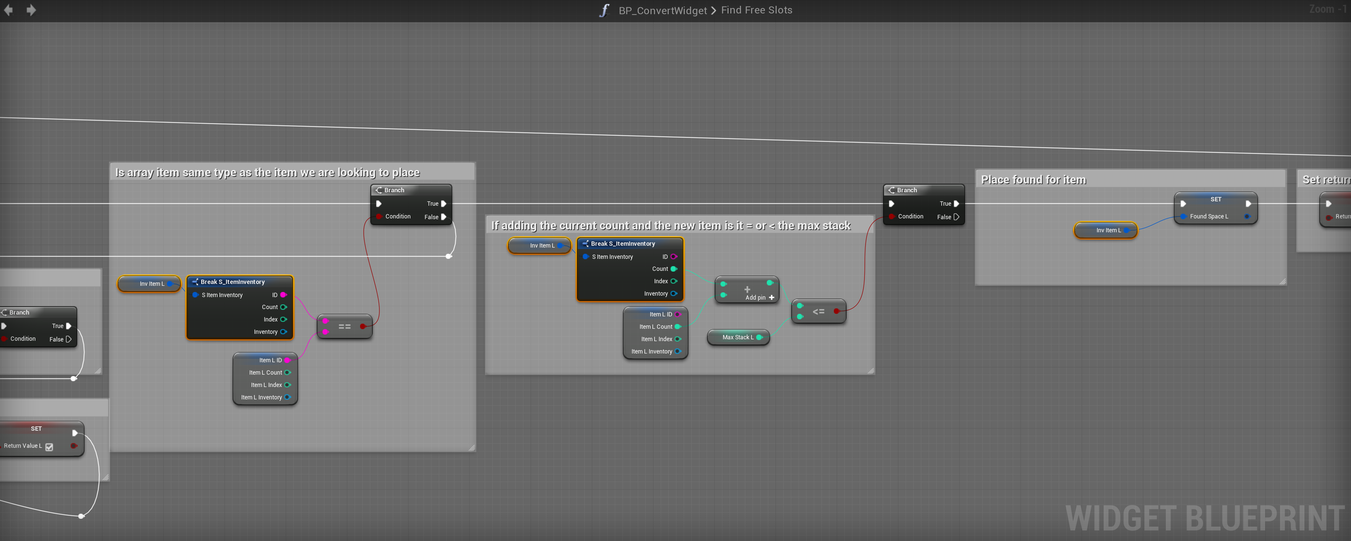Viewport: 1351px width, 541px height.
Task: Click the == equality comparison node
Action: tap(344, 326)
